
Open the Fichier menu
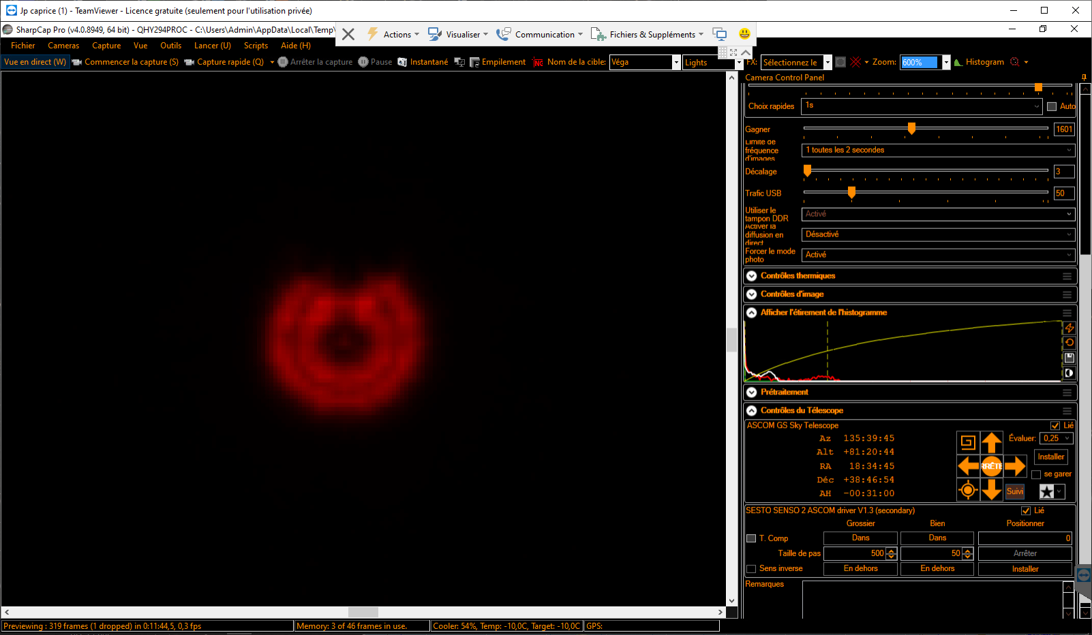[22, 46]
